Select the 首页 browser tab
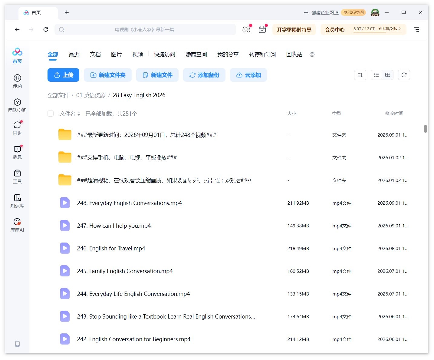 tap(38, 12)
